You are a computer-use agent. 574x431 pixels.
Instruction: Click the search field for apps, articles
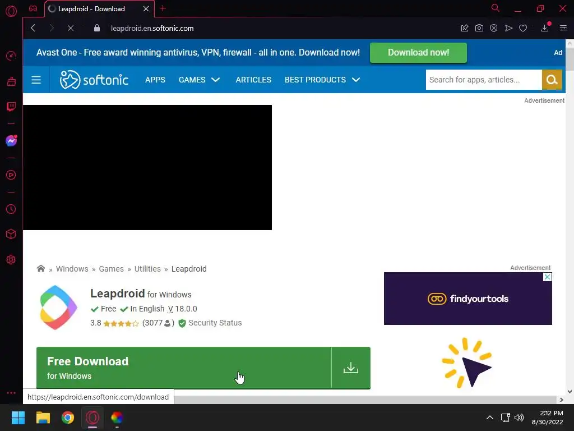(484, 80)
